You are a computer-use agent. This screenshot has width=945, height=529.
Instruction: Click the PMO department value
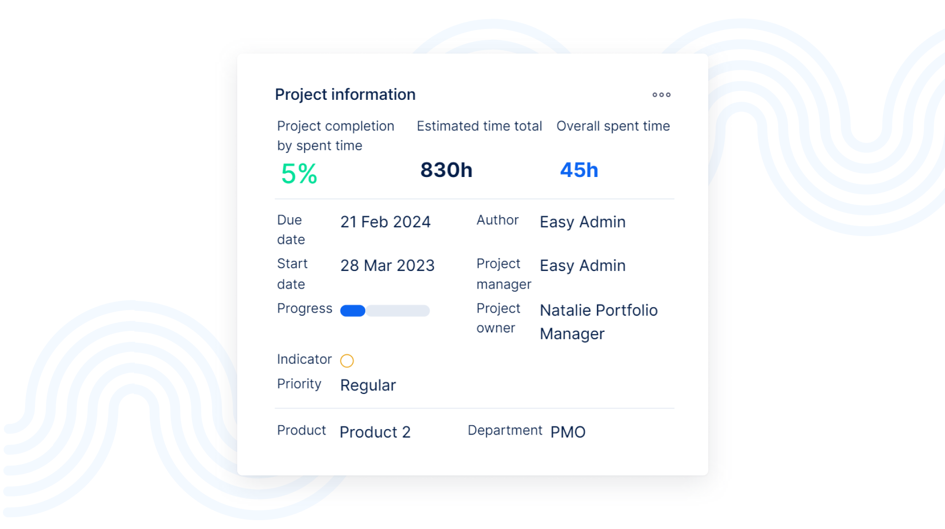pyautogui.click(x=567, y=432)
